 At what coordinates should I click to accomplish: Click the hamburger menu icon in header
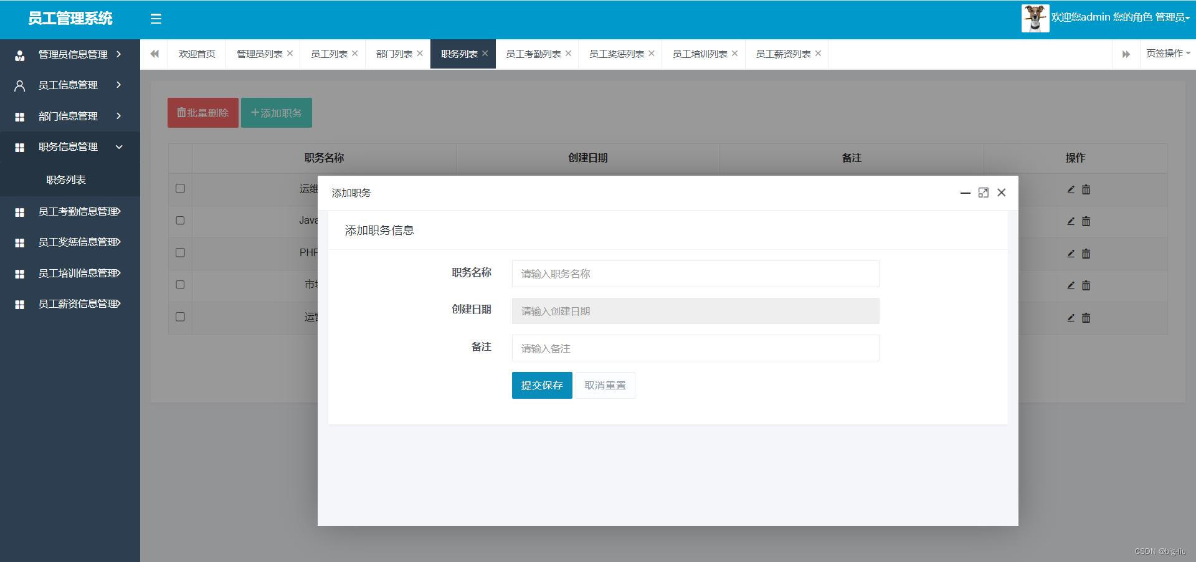(x=156, y=19)
